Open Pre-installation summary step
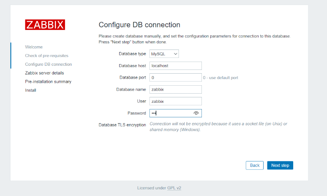 pos(48,82)
